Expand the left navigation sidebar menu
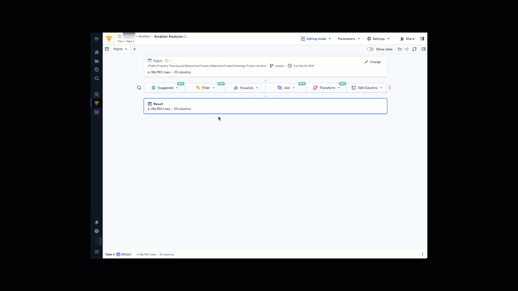 point(97,39)
